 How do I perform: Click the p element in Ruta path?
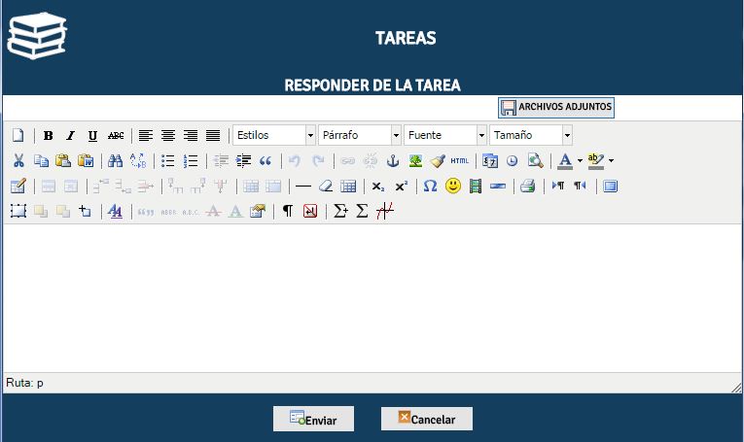[40, 383]
